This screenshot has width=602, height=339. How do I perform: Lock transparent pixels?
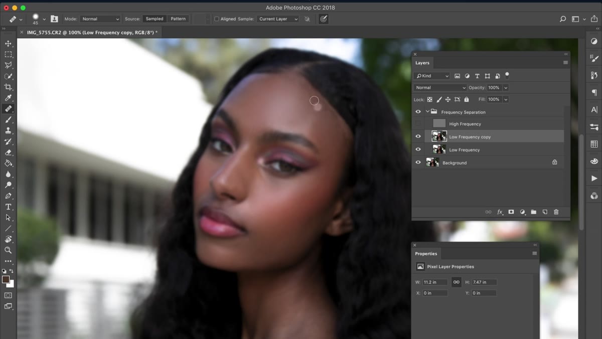(430, 99)
